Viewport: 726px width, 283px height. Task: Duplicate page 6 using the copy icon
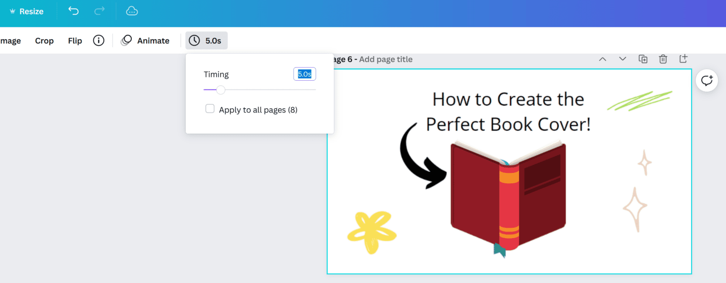pos(643,59)
